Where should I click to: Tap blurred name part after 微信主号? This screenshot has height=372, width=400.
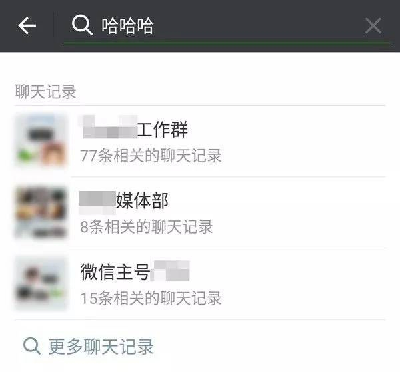click(170, 271)
